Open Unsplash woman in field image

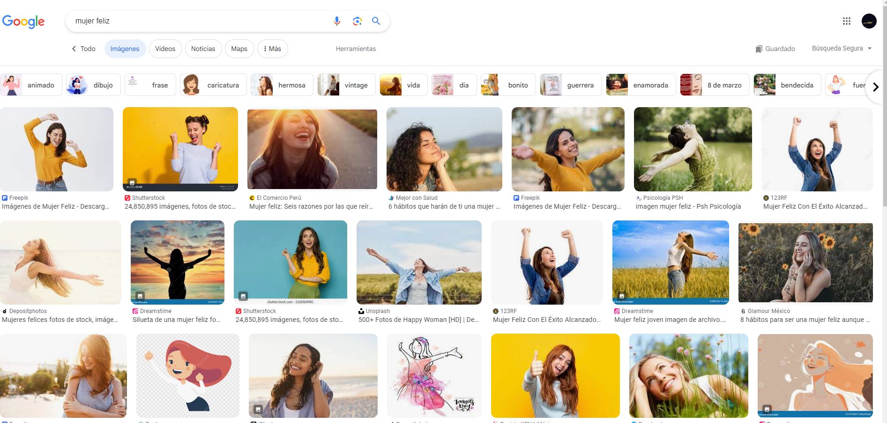(x=419, y=263)
